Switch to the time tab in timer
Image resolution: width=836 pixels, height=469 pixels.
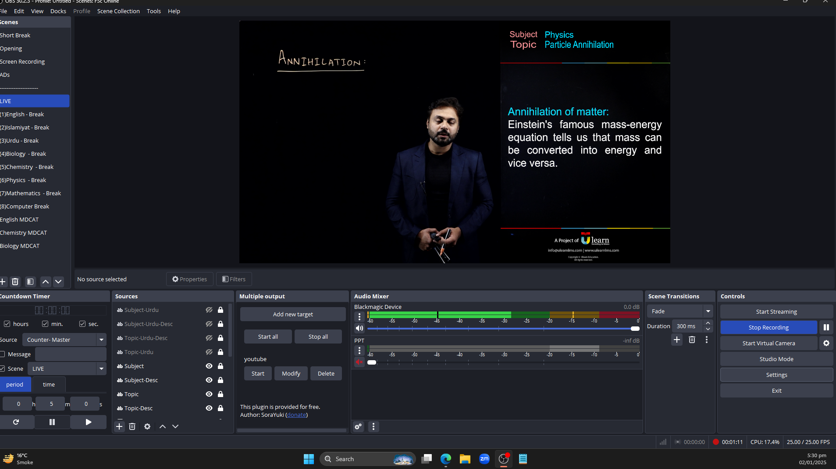coord(49,384)
